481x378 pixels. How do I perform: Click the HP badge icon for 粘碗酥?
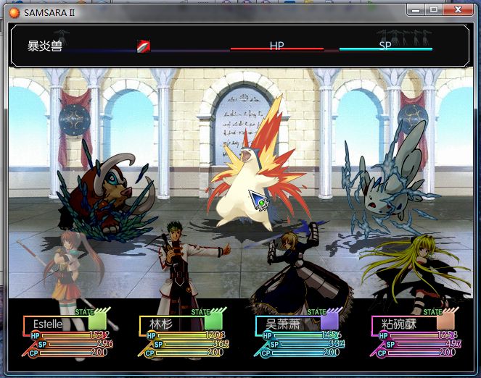(383, 335)
